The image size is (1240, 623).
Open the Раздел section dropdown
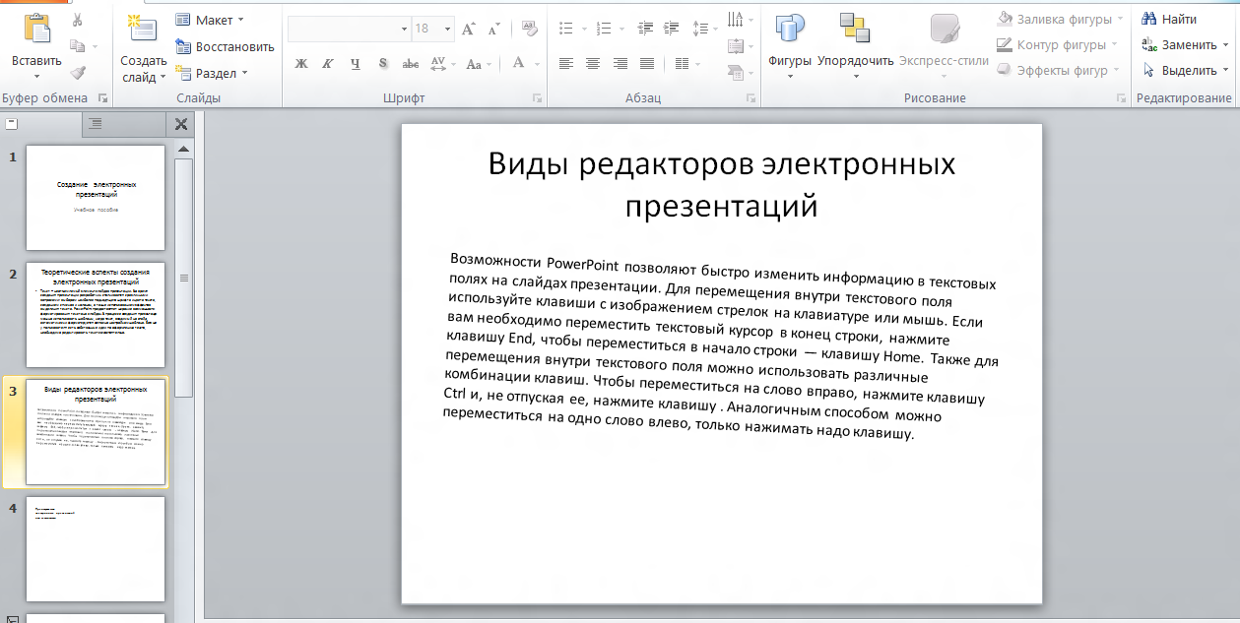point(212,73)
